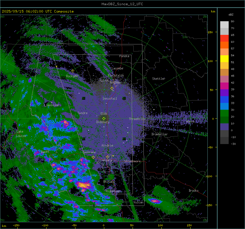
Task: Click the Banff label
Action: [45, 152]
